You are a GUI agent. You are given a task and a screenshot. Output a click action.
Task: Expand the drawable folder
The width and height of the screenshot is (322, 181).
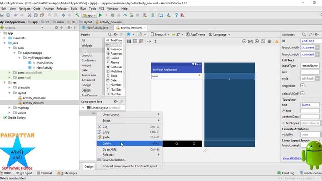coord(9,87)
